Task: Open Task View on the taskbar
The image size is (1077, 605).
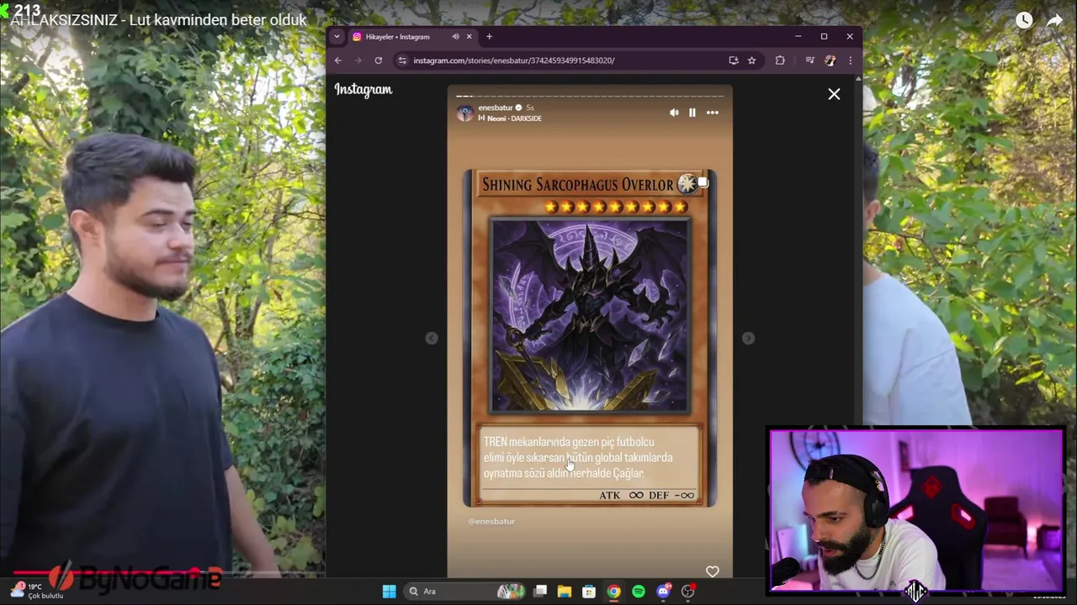Action: click(540, 592)
